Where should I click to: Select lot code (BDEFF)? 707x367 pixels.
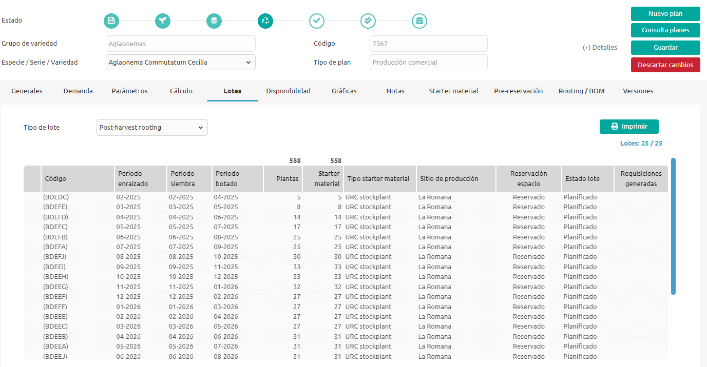click(x=55, y=307)
